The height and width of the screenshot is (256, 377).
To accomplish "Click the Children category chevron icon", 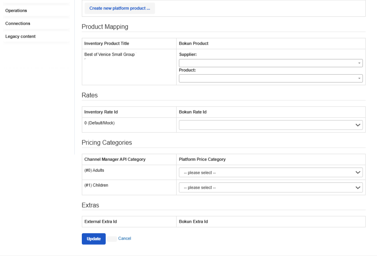I will [x=358, y=187].
